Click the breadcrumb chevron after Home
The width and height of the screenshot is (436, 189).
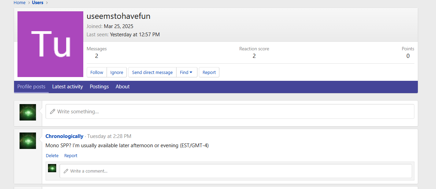29,3
